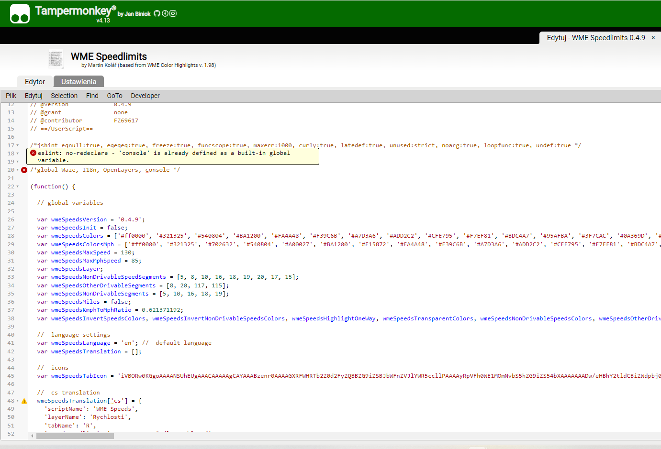The image size is (661, 449).
Task: Click the wmeSpeedsColors array on line 28
Action: [349, 236]
